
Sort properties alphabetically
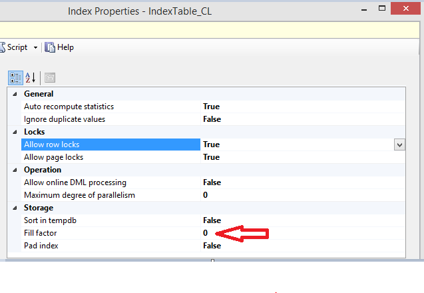(x=31, y=77)
